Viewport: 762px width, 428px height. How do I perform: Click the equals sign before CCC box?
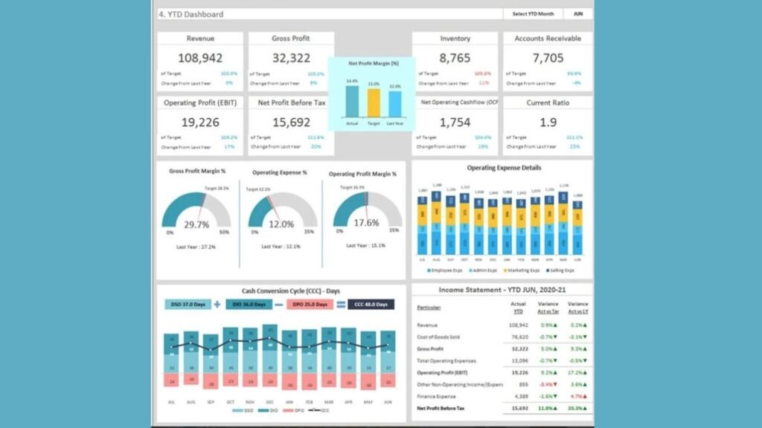(x=341, y=304)
